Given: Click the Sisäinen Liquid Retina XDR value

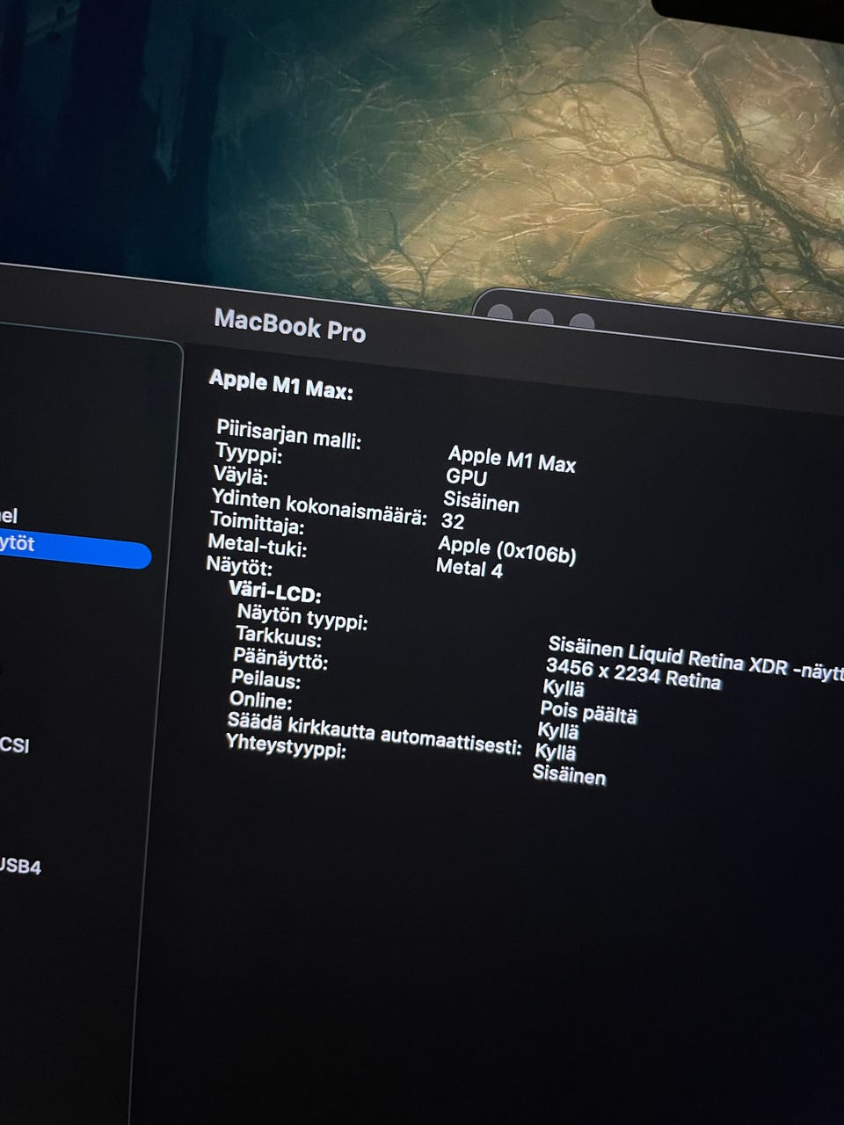Looking at the screenshot, I should (x=695, y=658).
